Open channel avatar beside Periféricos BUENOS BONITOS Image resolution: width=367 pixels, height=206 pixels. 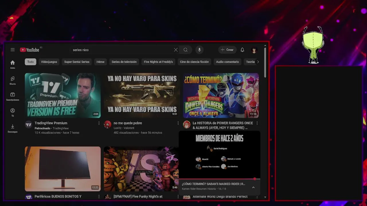pyautogui.click(x=28, y=197)
